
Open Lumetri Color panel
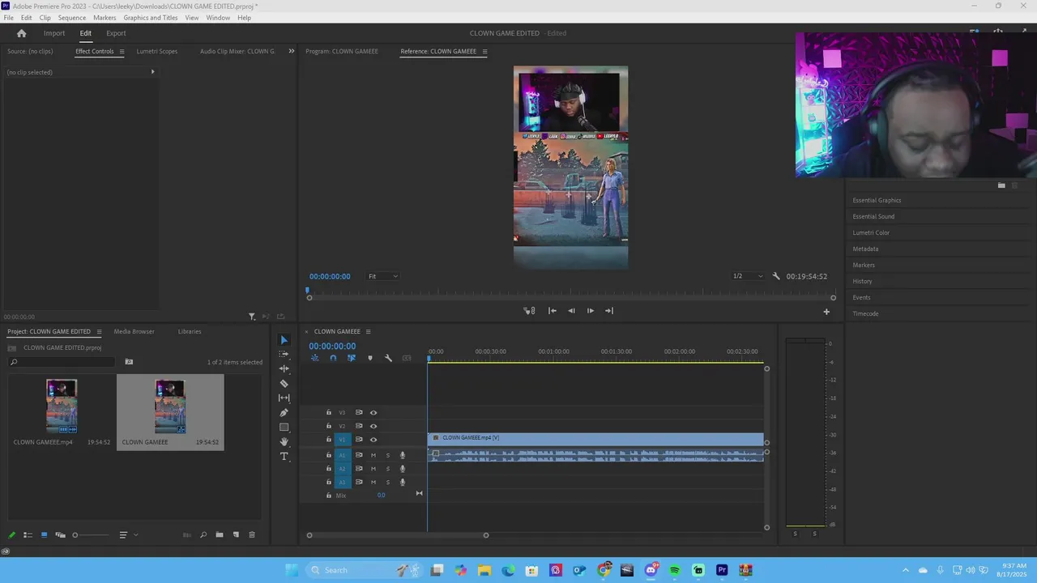coord(871,232)
